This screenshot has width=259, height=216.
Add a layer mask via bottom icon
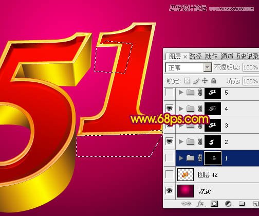(214, 204)
